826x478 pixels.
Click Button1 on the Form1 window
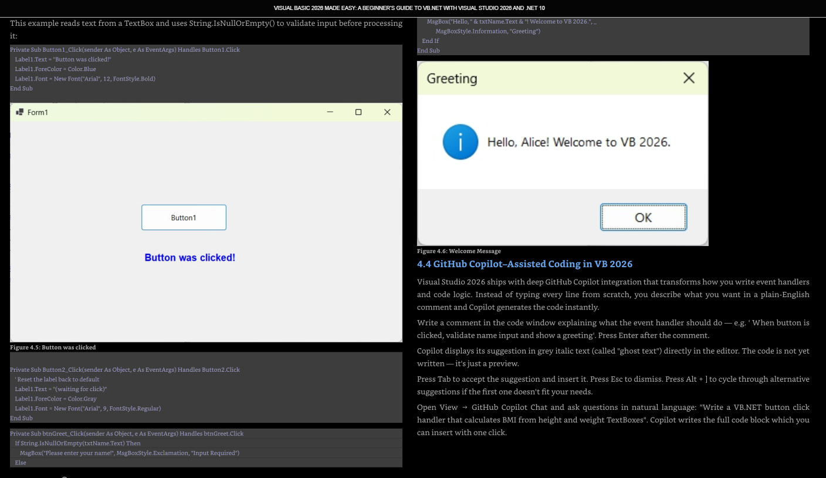click(184, 217)
